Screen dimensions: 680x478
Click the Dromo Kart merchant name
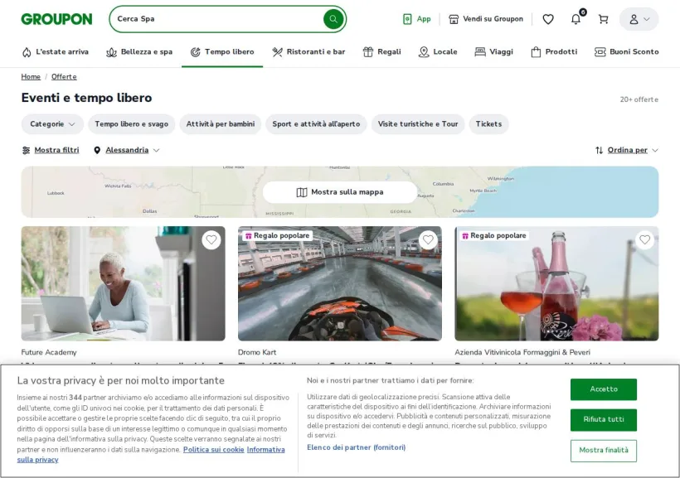[257, 352]
